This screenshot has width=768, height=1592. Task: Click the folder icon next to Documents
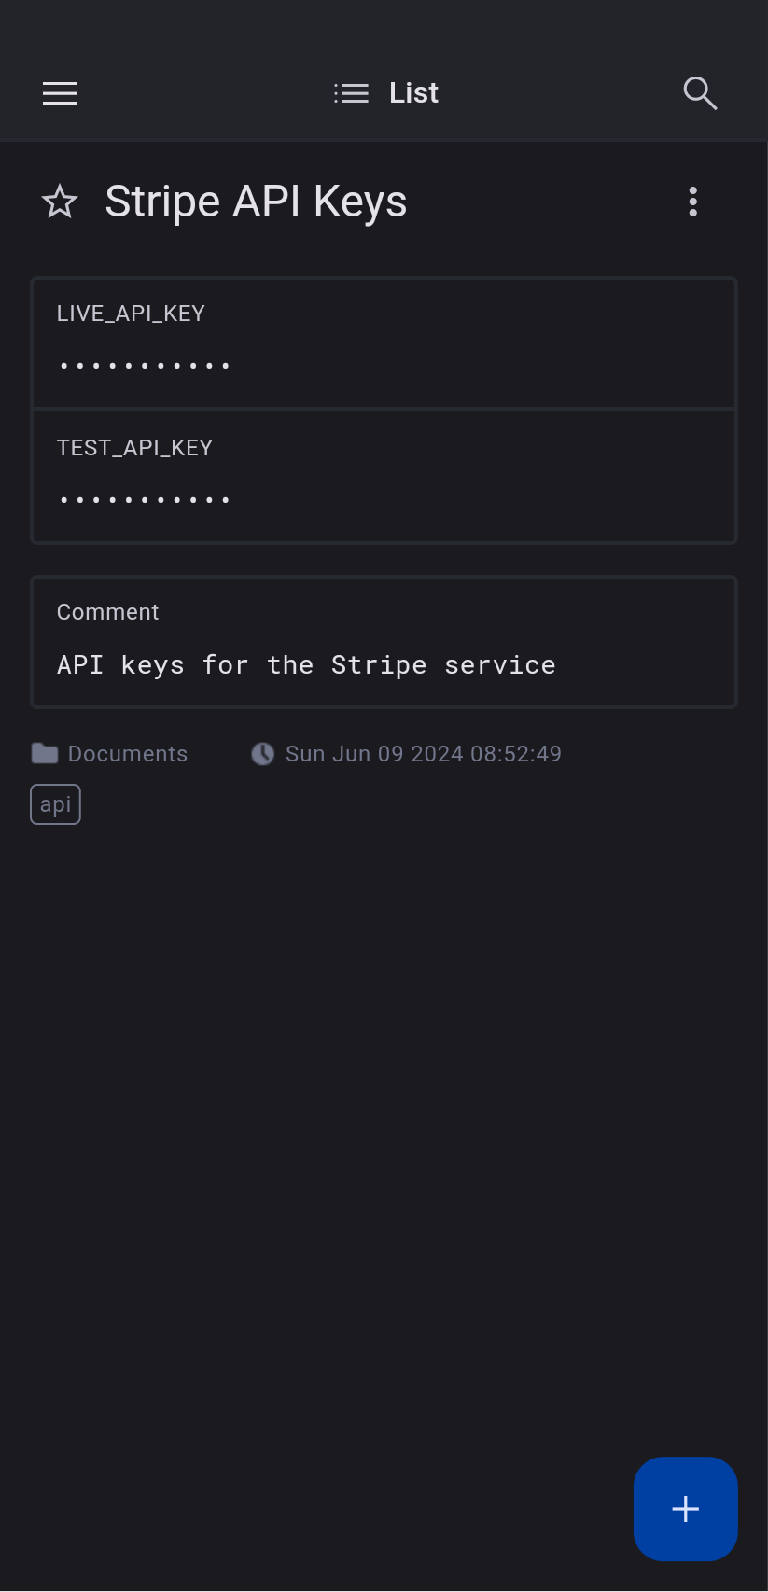(45, 753)
